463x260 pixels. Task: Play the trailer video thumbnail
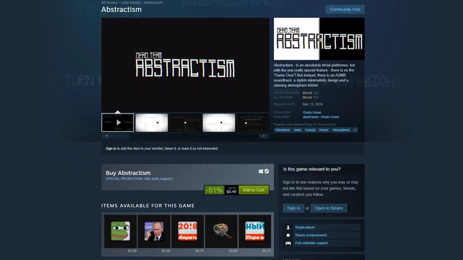pos(118,123)
